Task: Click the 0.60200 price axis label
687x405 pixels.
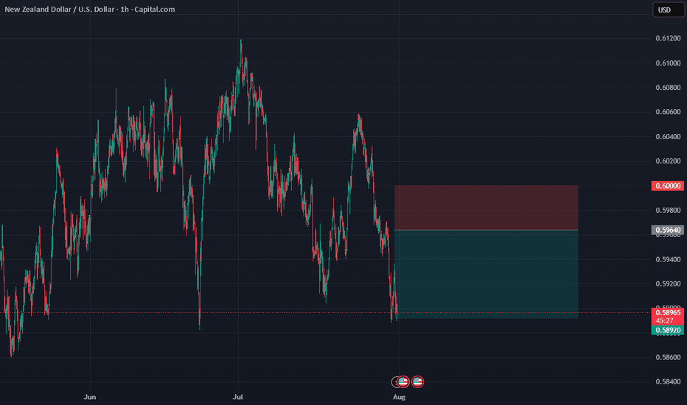Action: click(668, 161)
